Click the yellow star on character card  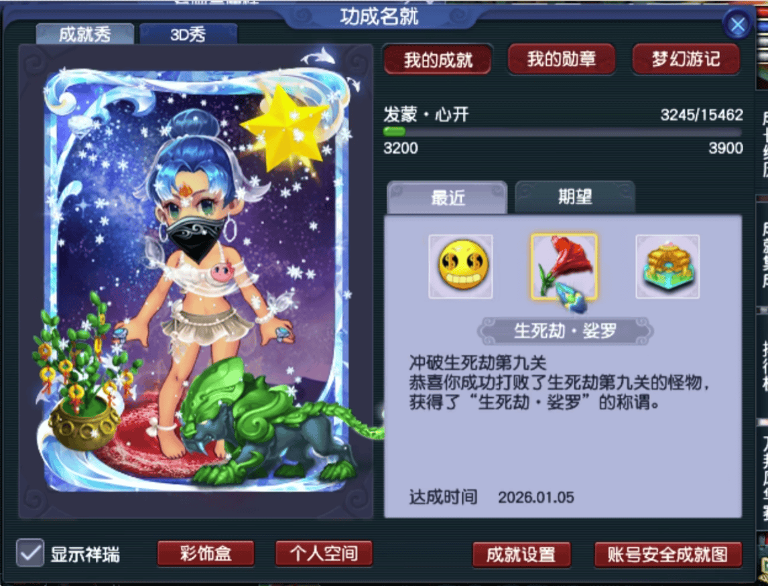pyautogui.click(x=283, y=127)
